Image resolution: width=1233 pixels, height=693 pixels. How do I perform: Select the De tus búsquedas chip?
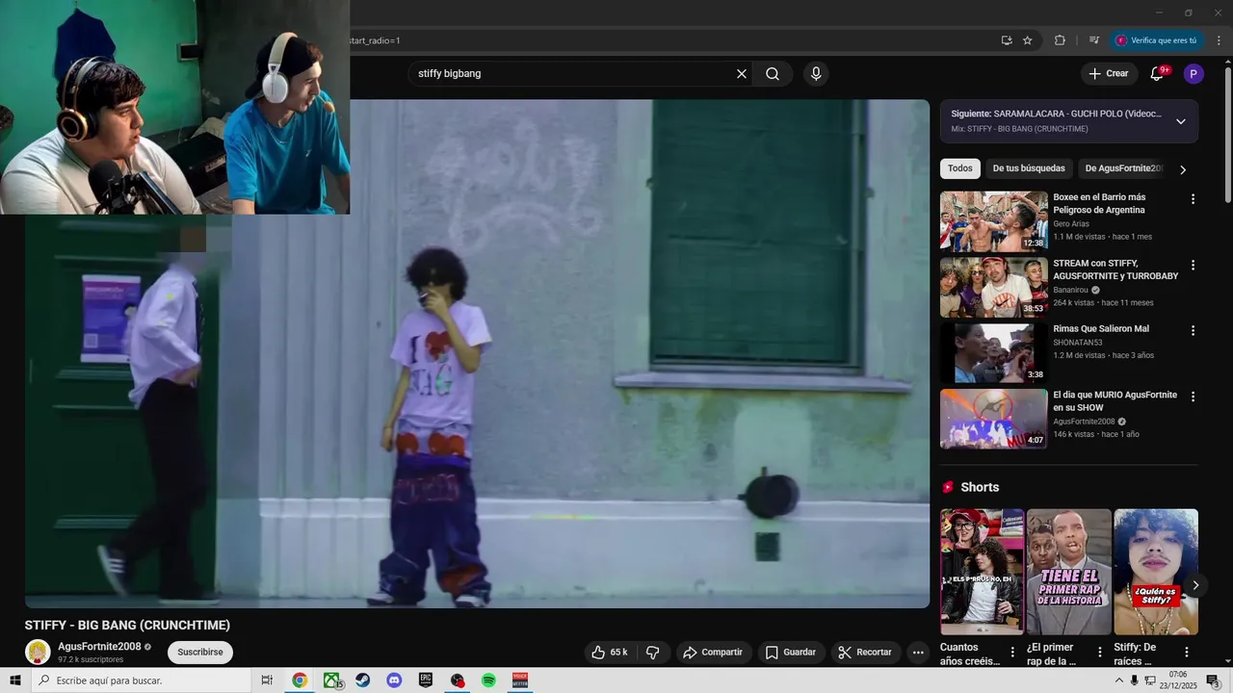pos(1029,168)
